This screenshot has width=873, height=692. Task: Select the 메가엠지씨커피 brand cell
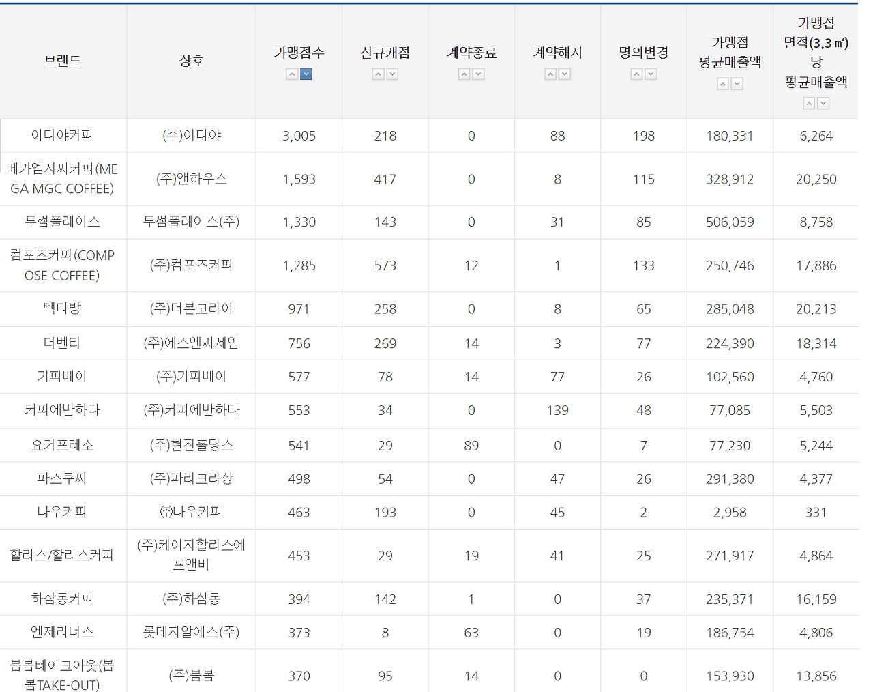click(x=63, y=179)
